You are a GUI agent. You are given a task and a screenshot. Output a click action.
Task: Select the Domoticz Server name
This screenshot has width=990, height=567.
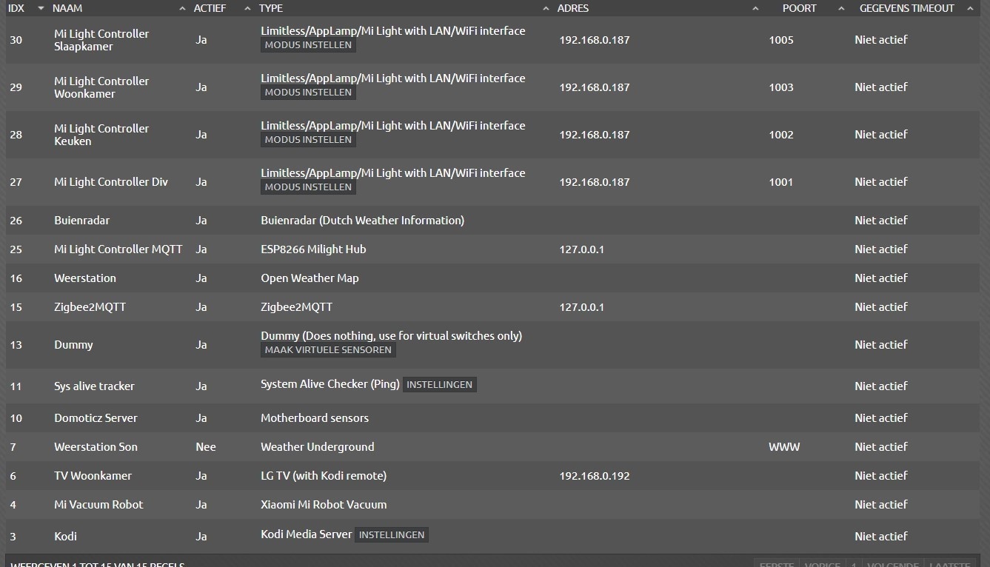[96, 418]
